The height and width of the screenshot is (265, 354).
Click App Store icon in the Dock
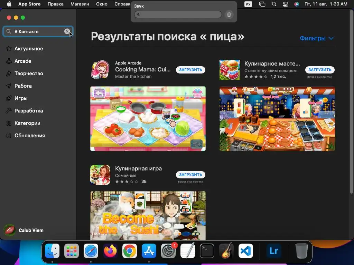(x=149, y=251)
